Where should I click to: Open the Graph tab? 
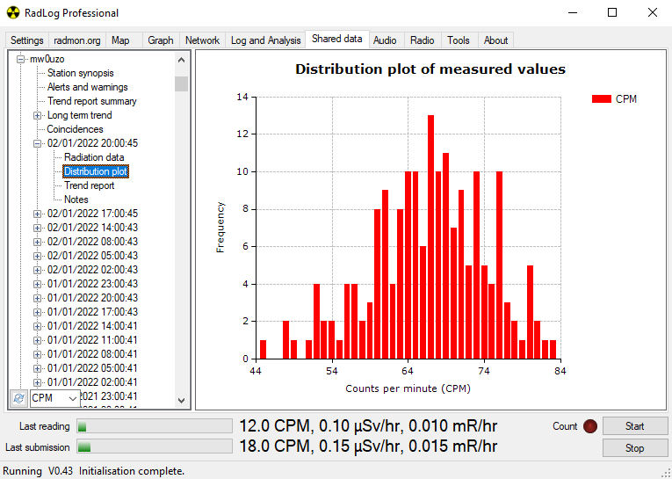161,40
